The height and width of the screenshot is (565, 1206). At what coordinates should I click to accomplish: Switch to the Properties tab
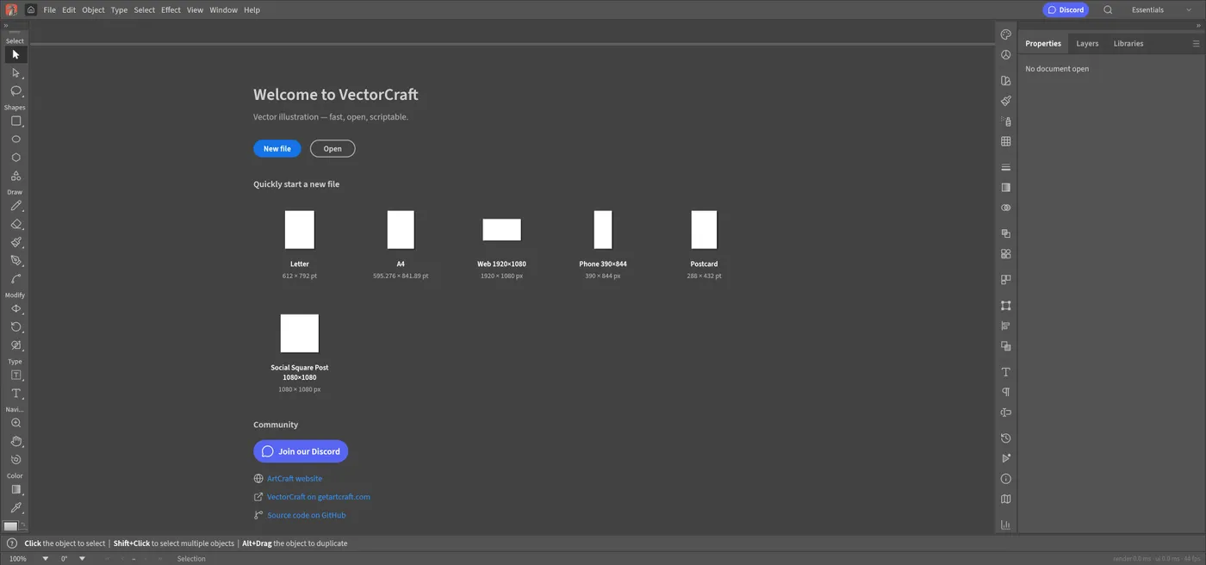(1043, 43)
